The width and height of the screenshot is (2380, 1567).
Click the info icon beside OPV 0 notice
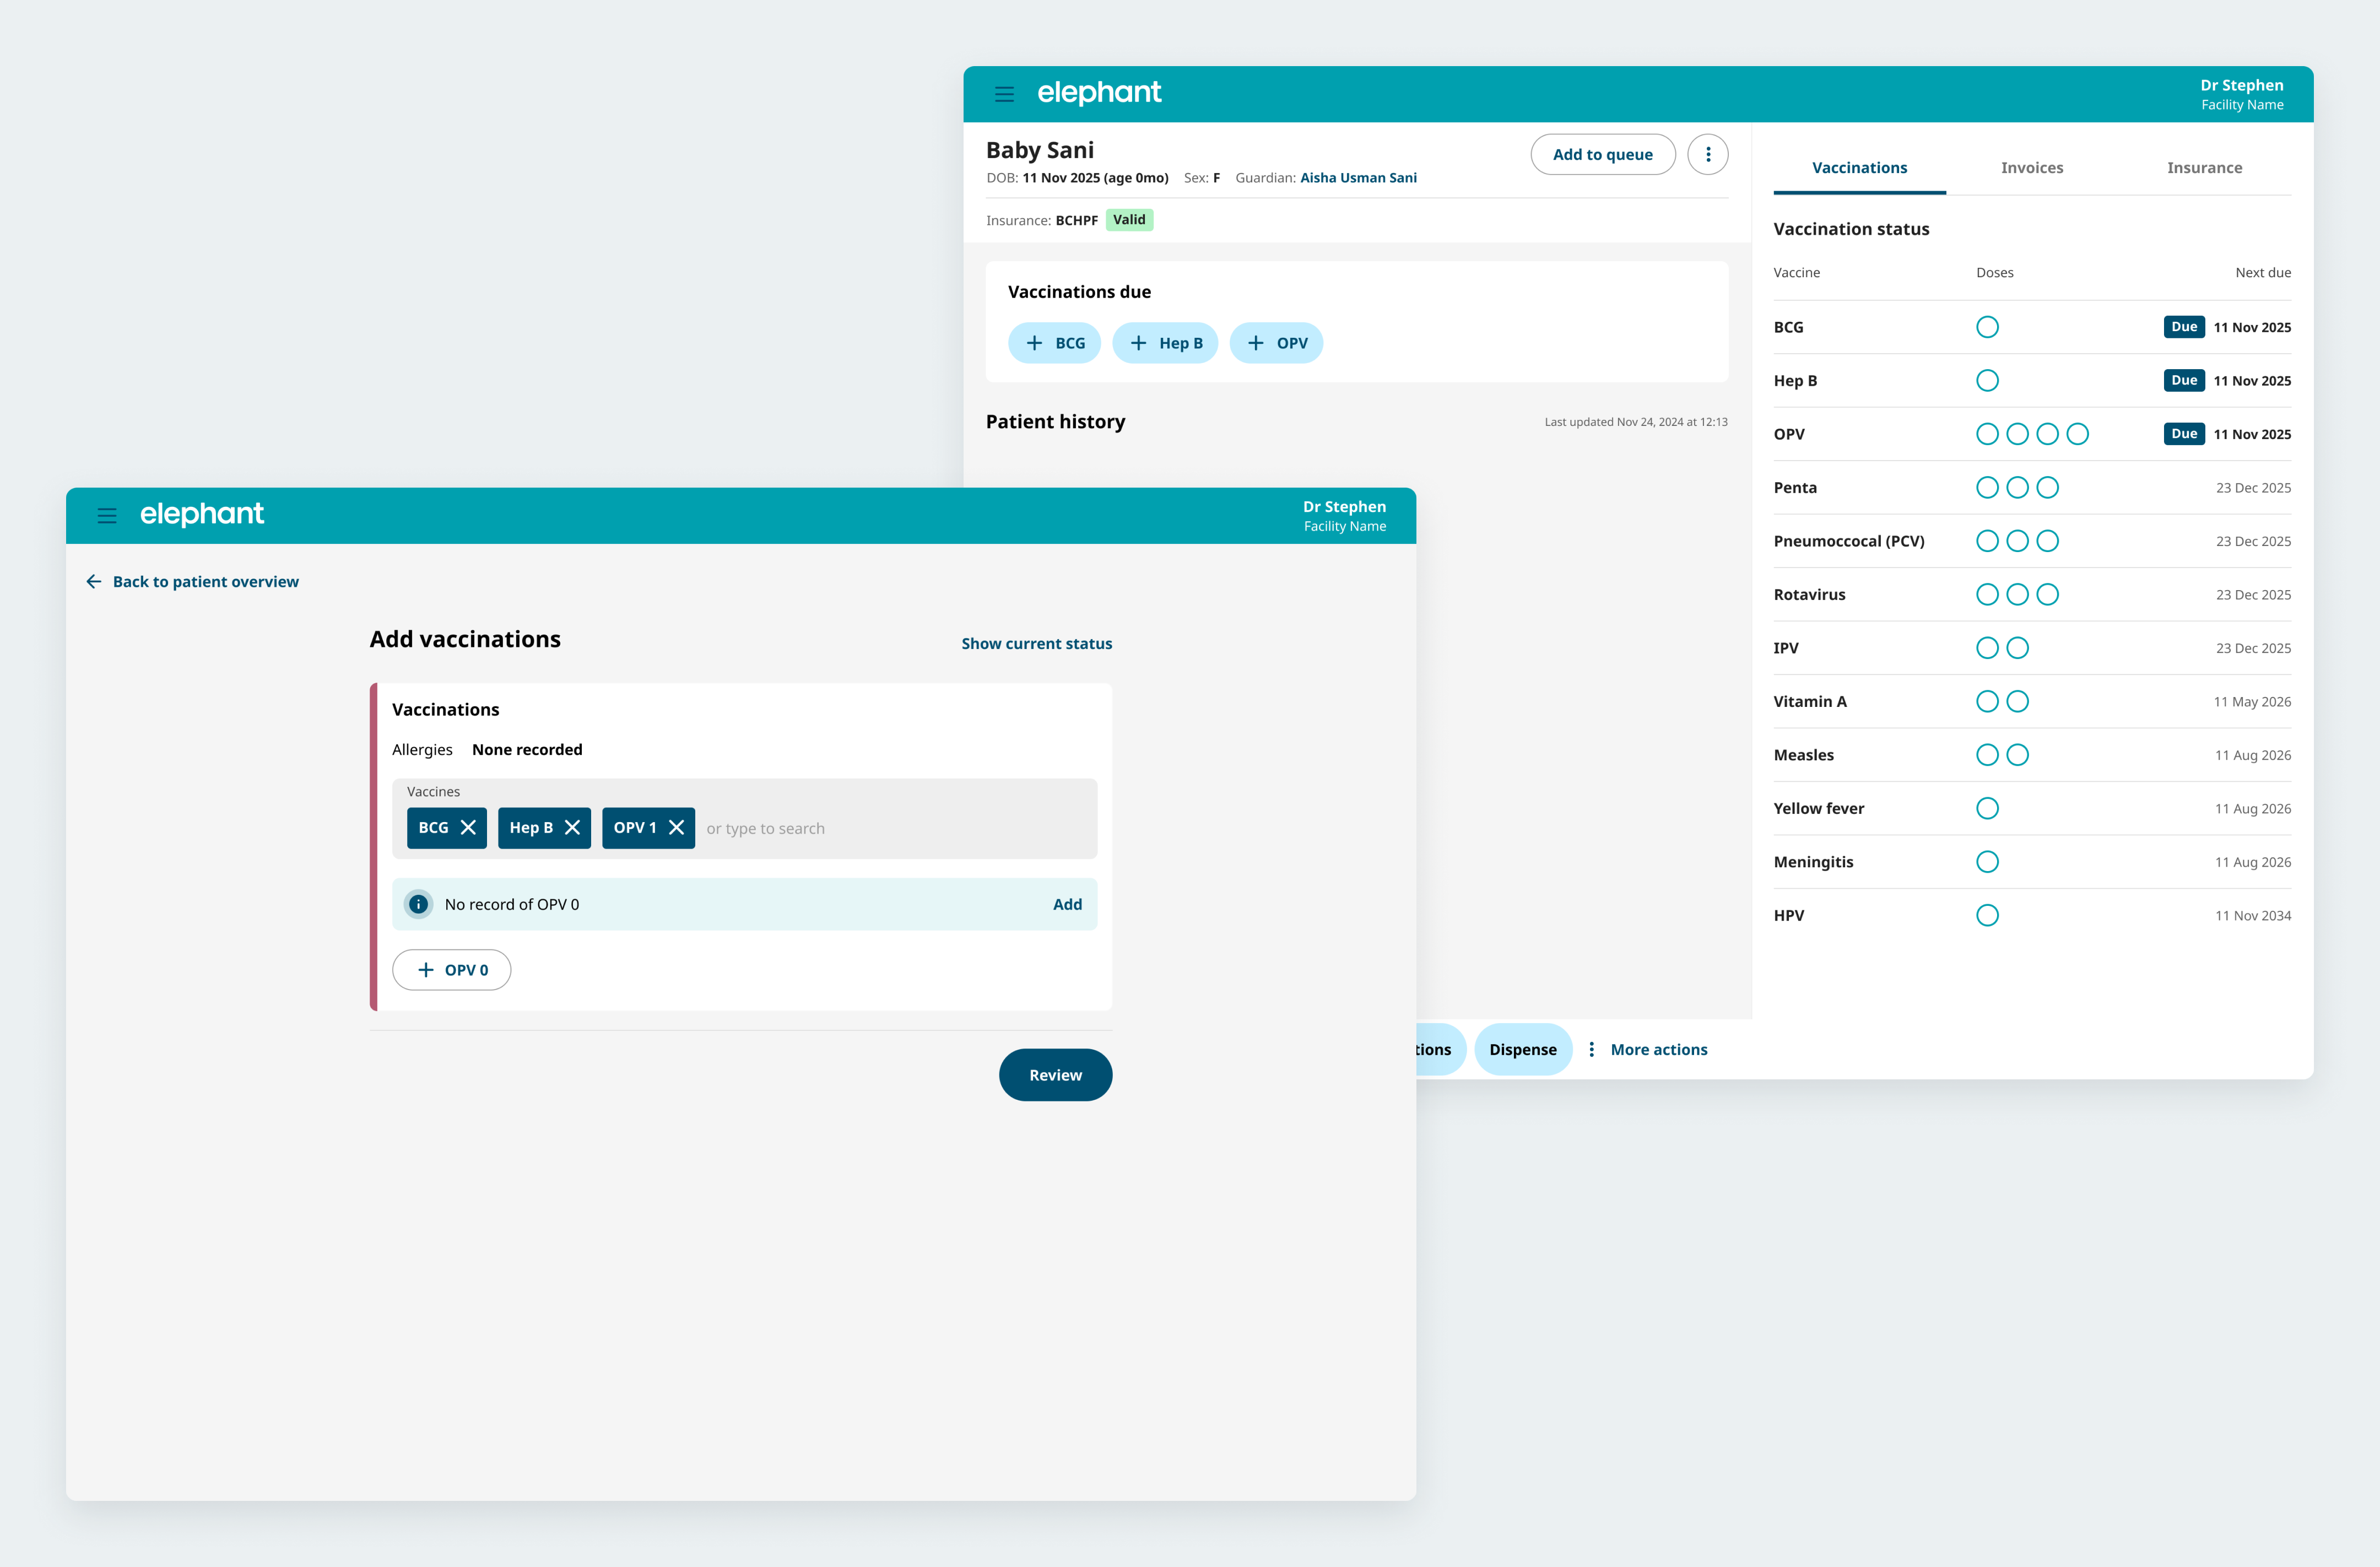(x=419, y=904)
